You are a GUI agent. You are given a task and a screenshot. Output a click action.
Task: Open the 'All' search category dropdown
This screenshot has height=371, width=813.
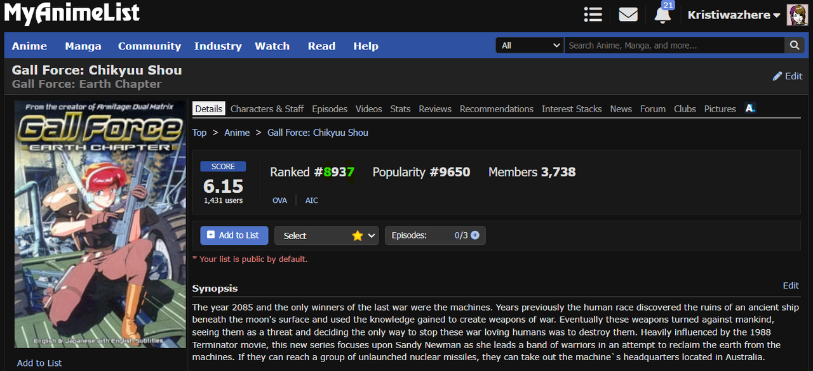[x=529, y=45]
